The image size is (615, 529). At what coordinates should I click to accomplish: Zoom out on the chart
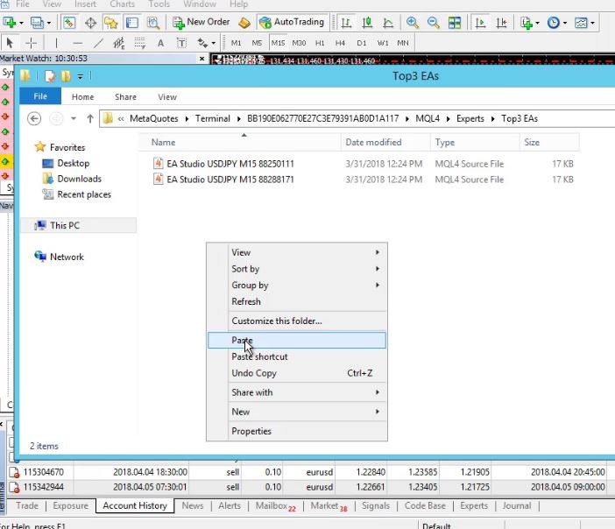click(x=434, y=23)
